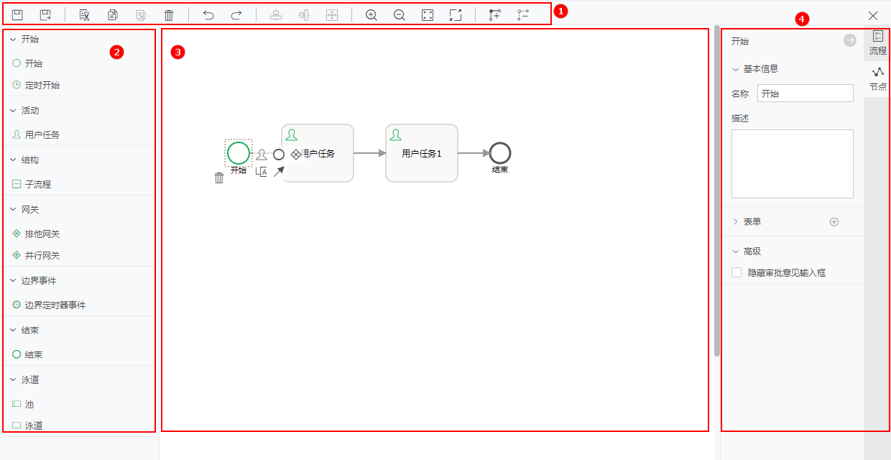Click the add bend-point icon in toolbar
This screenshot has height=460, width=891.
[x=494, y=15]
